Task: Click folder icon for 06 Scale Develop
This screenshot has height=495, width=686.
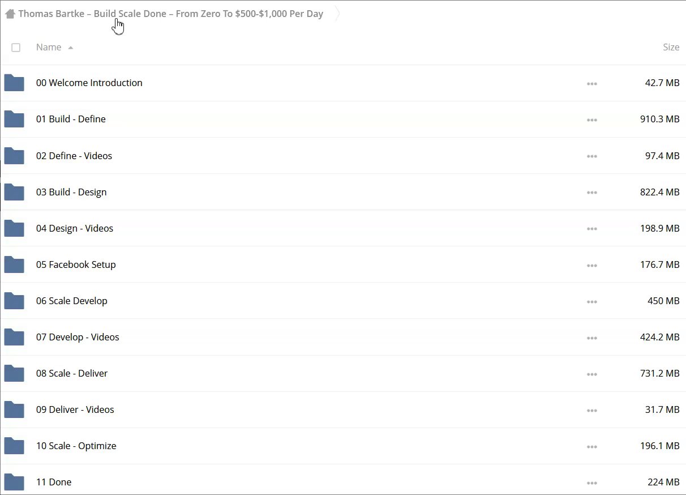Action: point(14,301)
